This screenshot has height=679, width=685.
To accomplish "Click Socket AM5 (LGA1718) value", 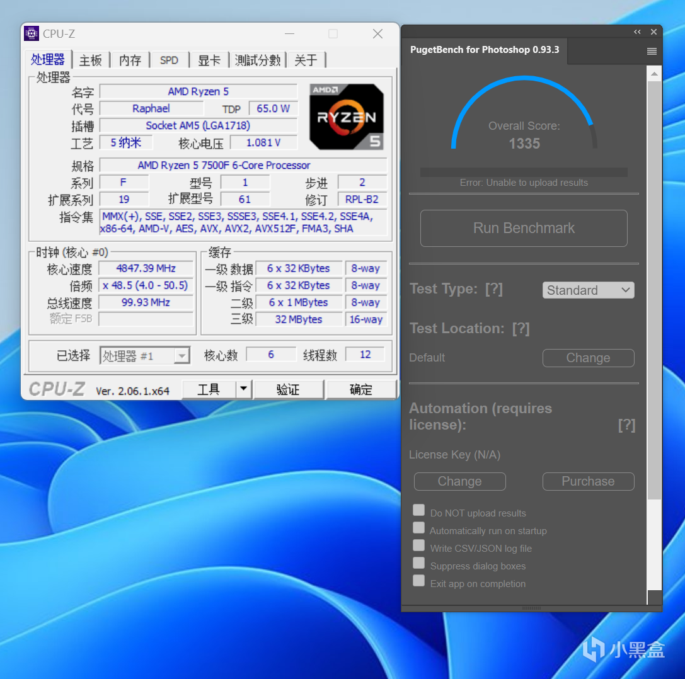I will coord(199,125).
